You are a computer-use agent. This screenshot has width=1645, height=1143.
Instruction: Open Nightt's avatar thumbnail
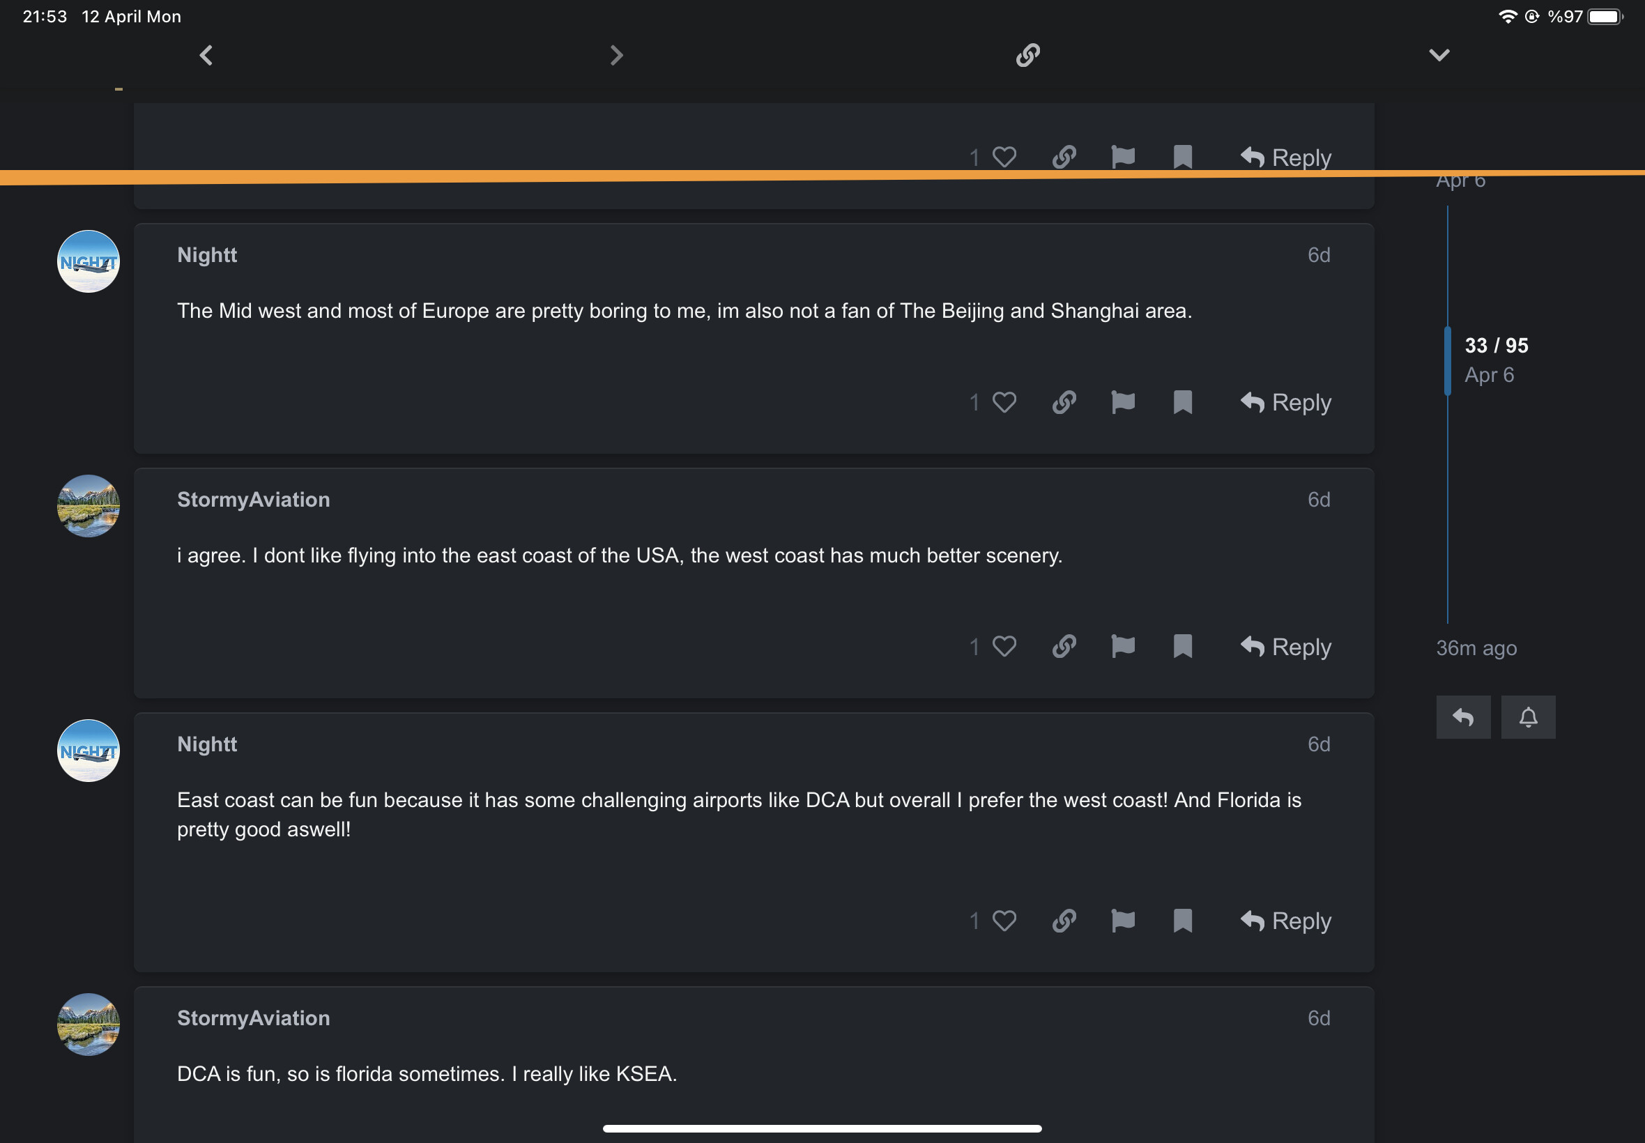pos(88,261)
